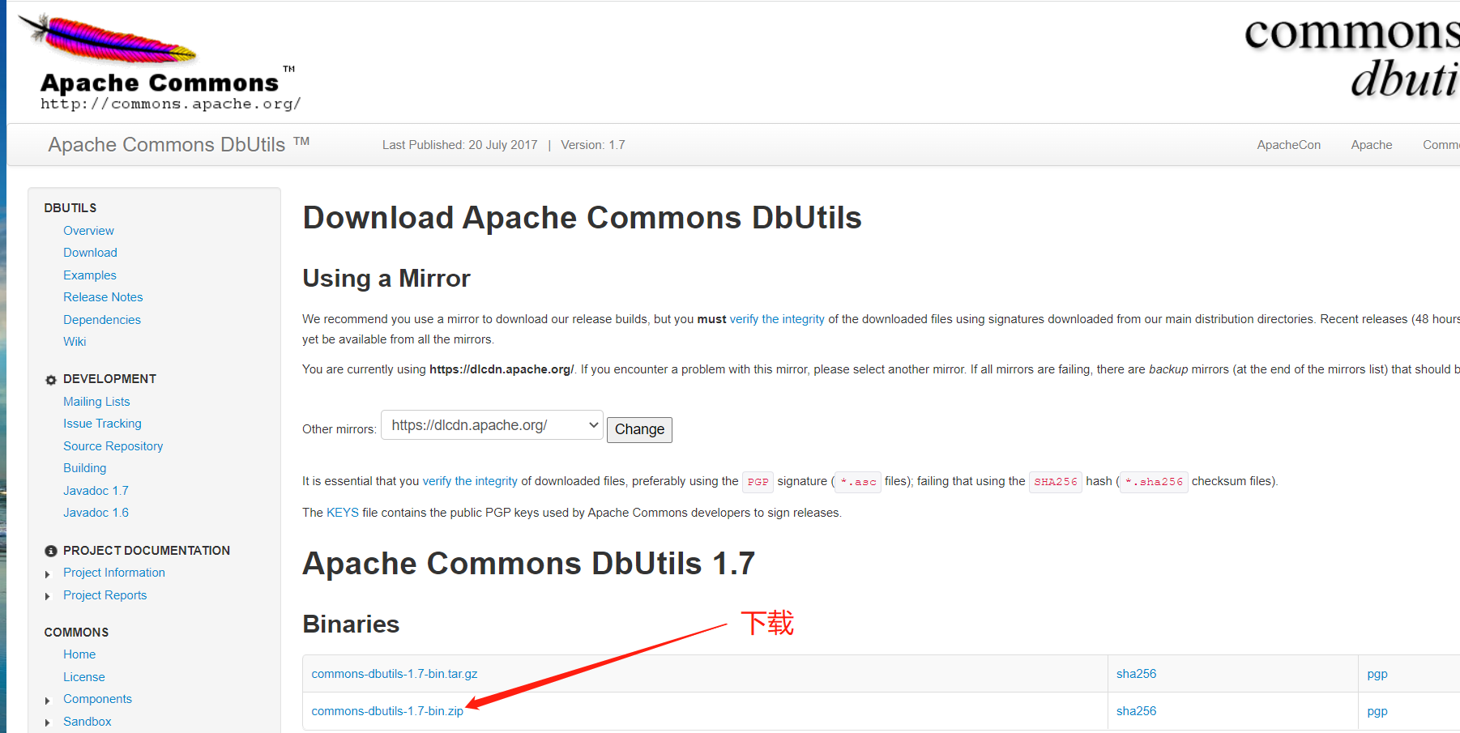
Task: Open Release Notes from the sidebar
Action: coord(103,296)
